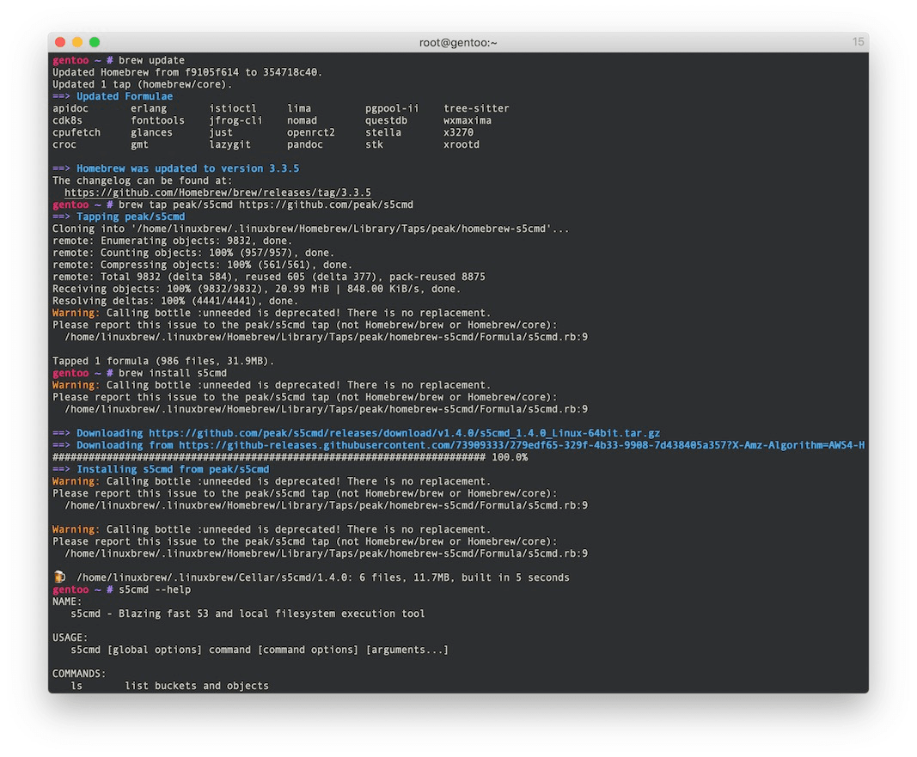The width and height of the screenshot is (917, 757).
Task: Click 'remote: Enumerating objects: 9832' line
Action: (172, 241)
